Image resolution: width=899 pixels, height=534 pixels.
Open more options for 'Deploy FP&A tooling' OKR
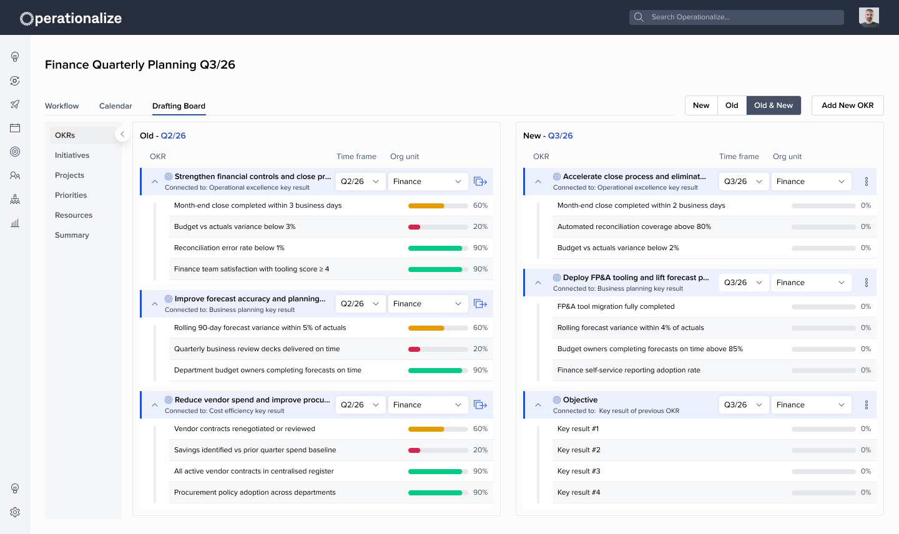[867, 283]
